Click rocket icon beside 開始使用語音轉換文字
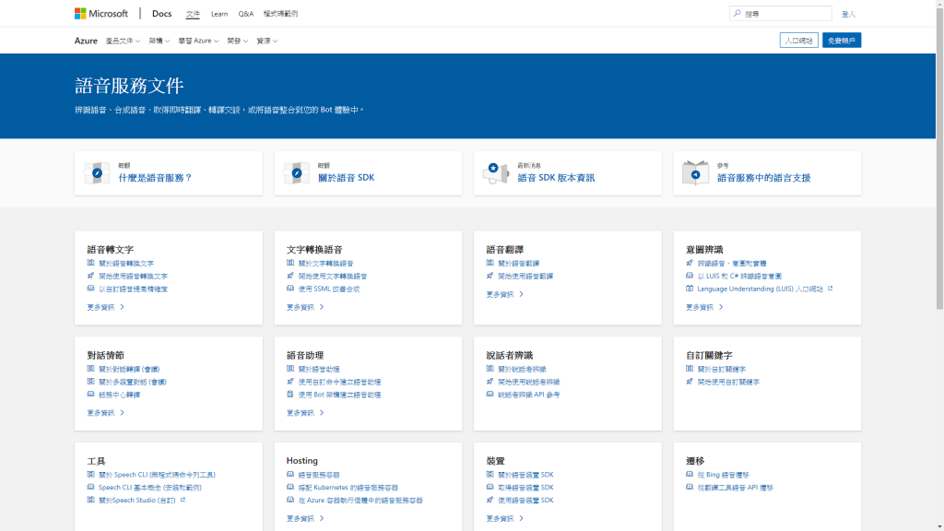This screenshot has width=944, height=531. pos(91,276)
